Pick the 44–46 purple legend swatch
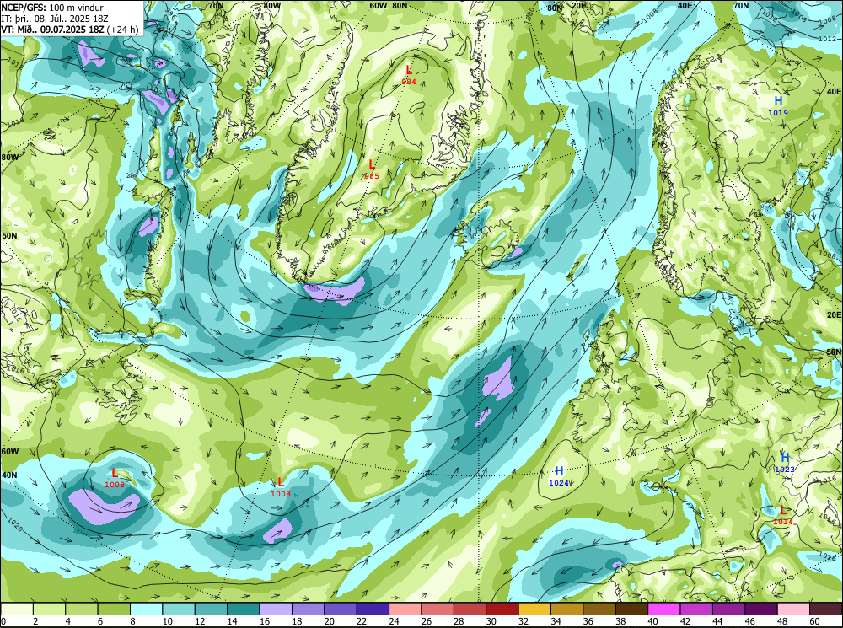This screenshot has height=628, width=843. 728,609
